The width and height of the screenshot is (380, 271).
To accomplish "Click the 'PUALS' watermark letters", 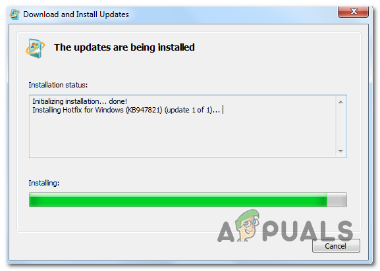I will point(308,231).
